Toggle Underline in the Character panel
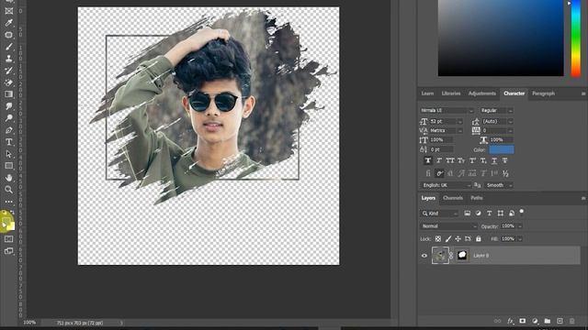The image size is (588, 330). (x=494, y=160)
